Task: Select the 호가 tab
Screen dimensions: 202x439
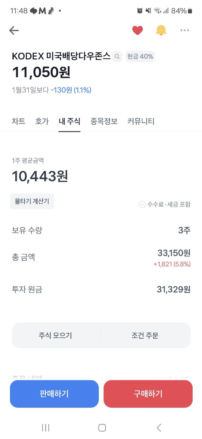Action: click(42, 121)
